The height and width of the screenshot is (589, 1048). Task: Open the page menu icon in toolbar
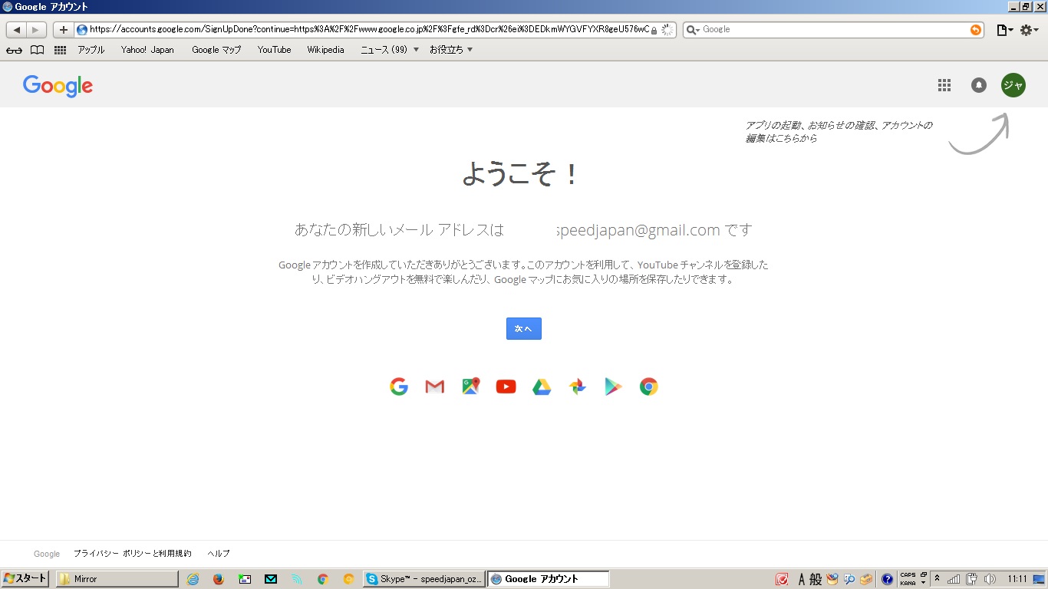point(1004,30)
